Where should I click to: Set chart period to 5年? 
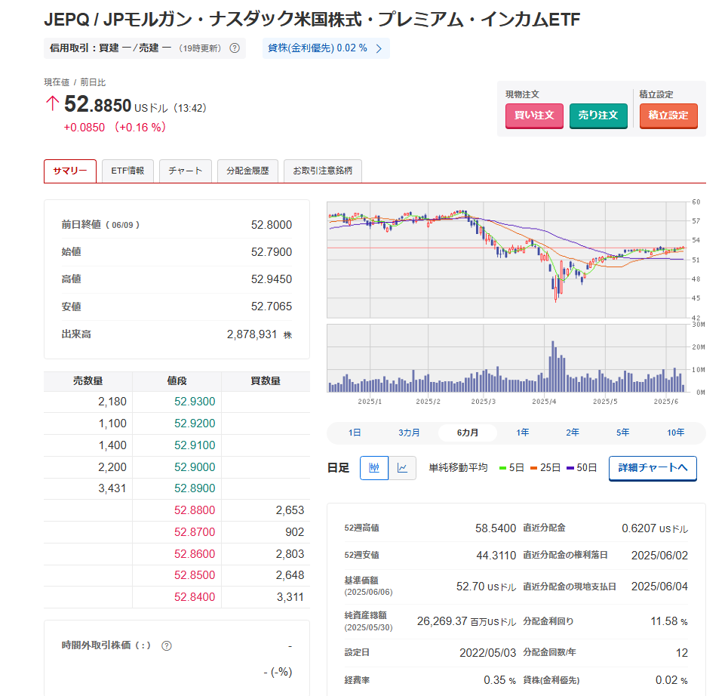tap(622, 433)
